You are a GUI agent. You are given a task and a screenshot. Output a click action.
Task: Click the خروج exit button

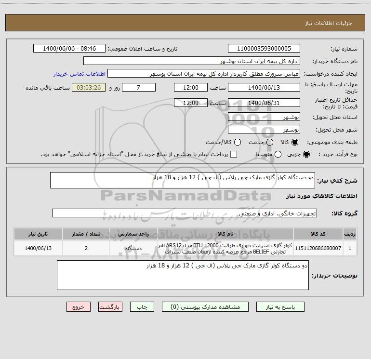tap(79, 307)
